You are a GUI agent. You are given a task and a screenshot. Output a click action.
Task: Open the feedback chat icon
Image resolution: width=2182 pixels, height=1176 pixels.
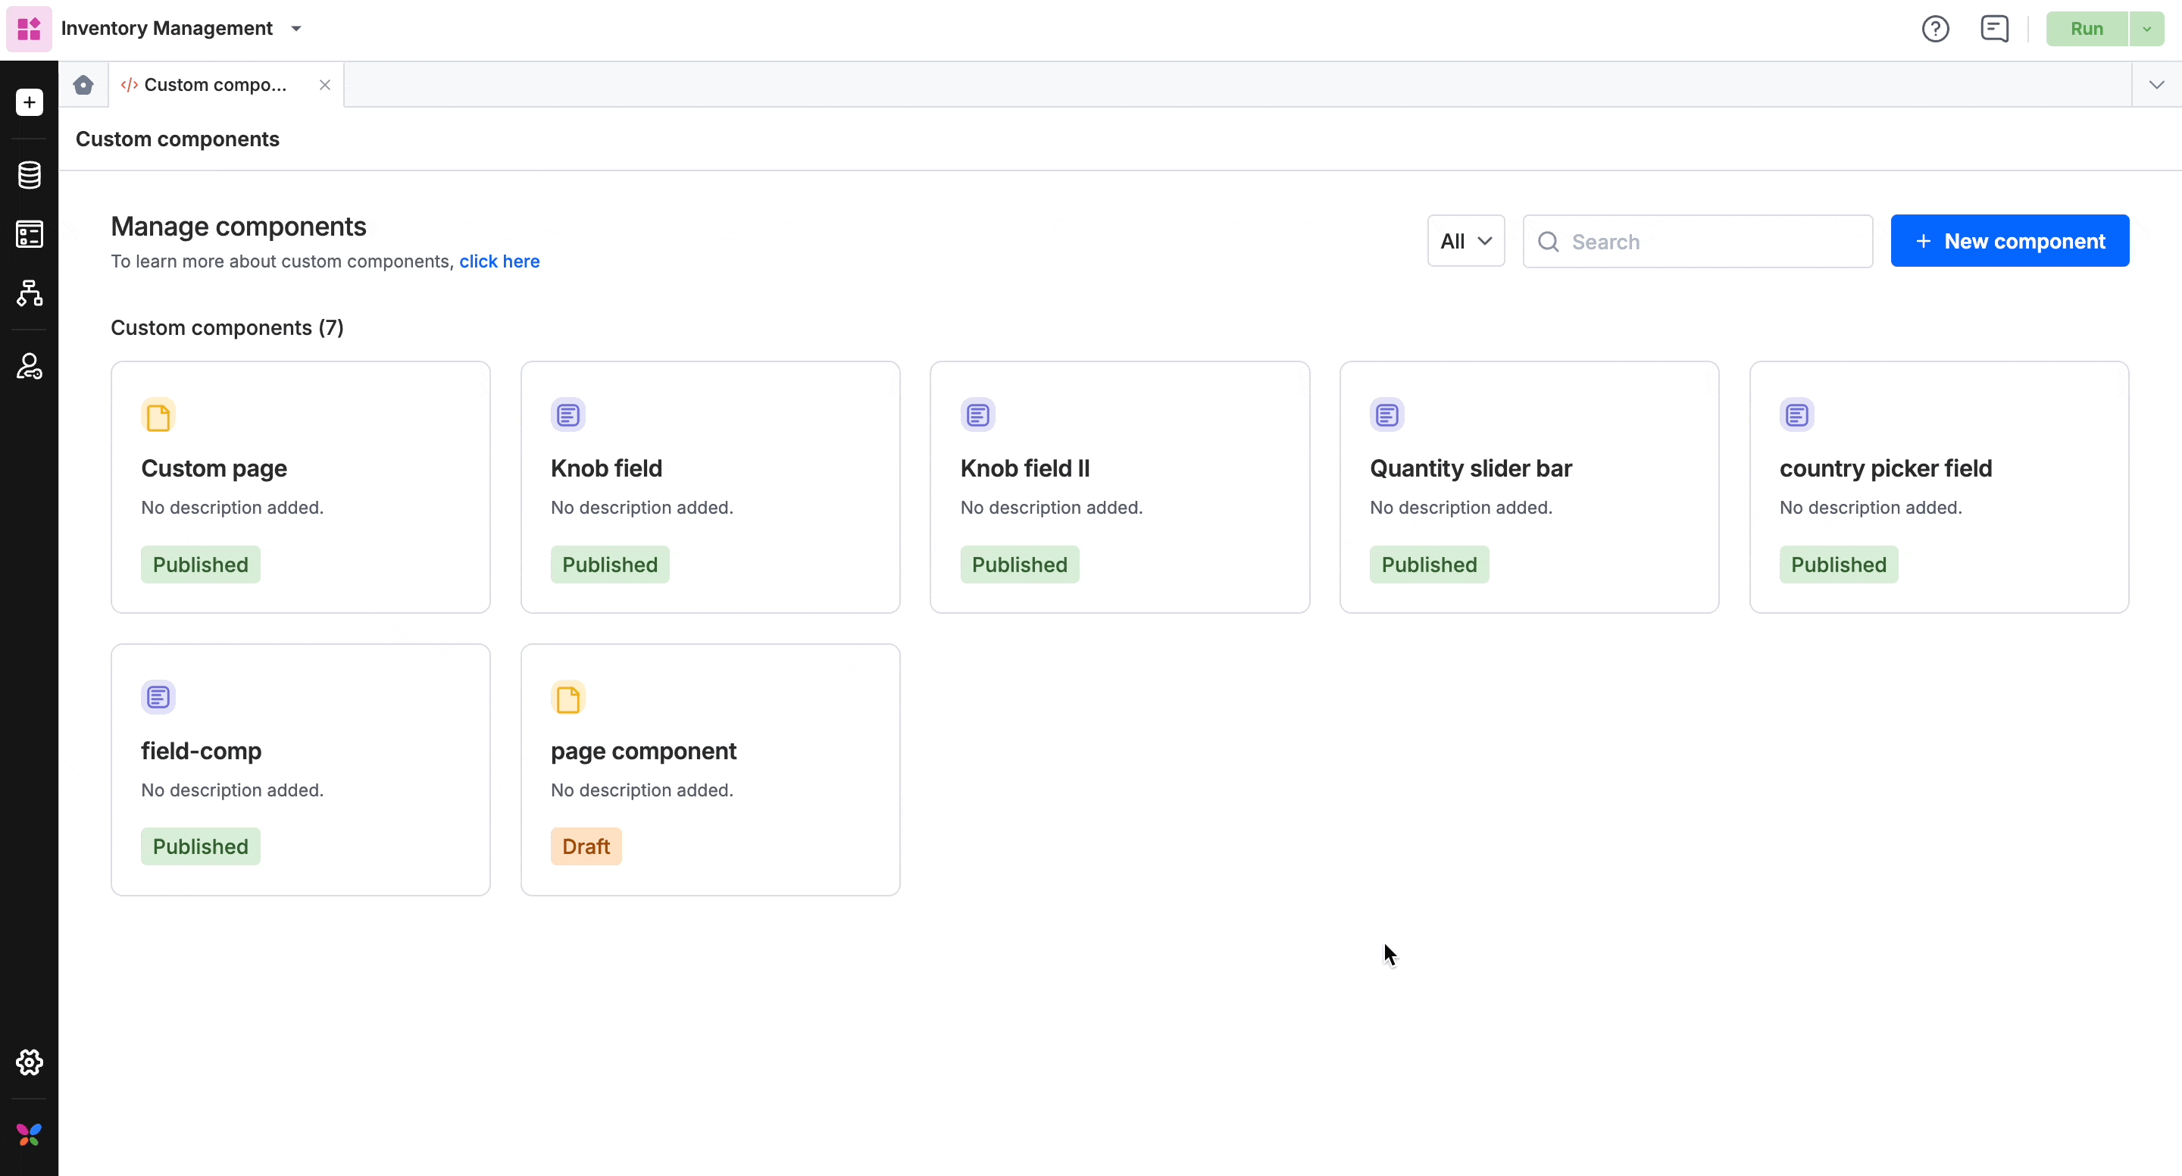(1994, 29)
